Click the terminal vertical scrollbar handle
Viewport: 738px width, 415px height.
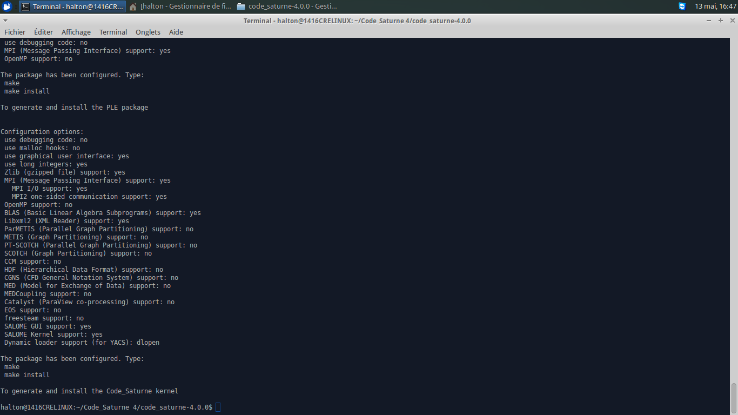click(x=733, y=397)
